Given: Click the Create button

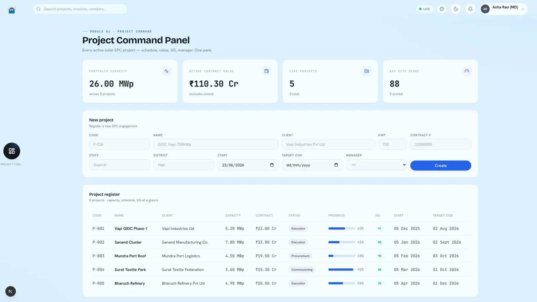Looking at the screenshot, I should coord(441,165).
